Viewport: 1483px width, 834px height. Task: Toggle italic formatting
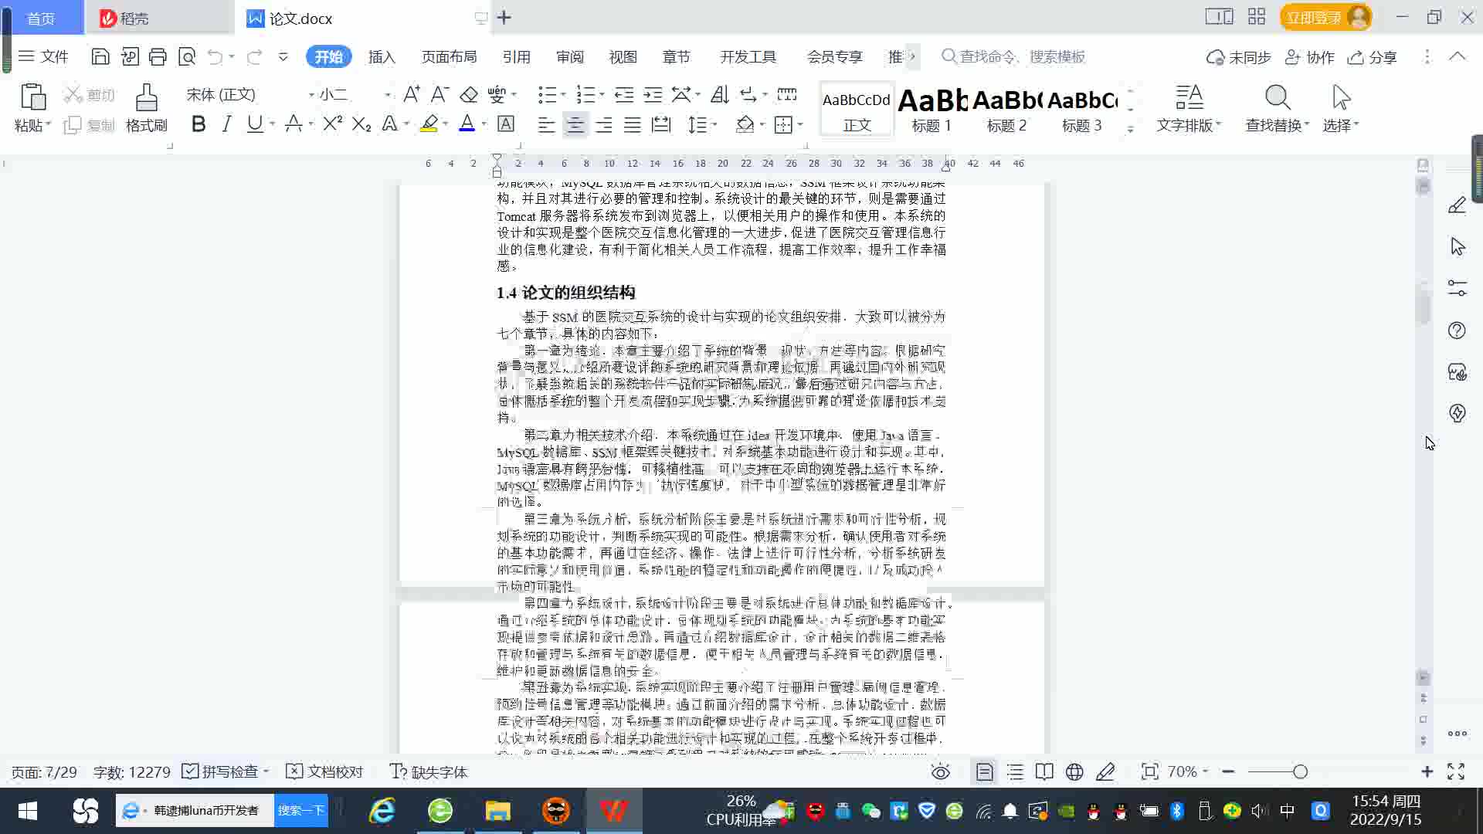click(226, 124)
